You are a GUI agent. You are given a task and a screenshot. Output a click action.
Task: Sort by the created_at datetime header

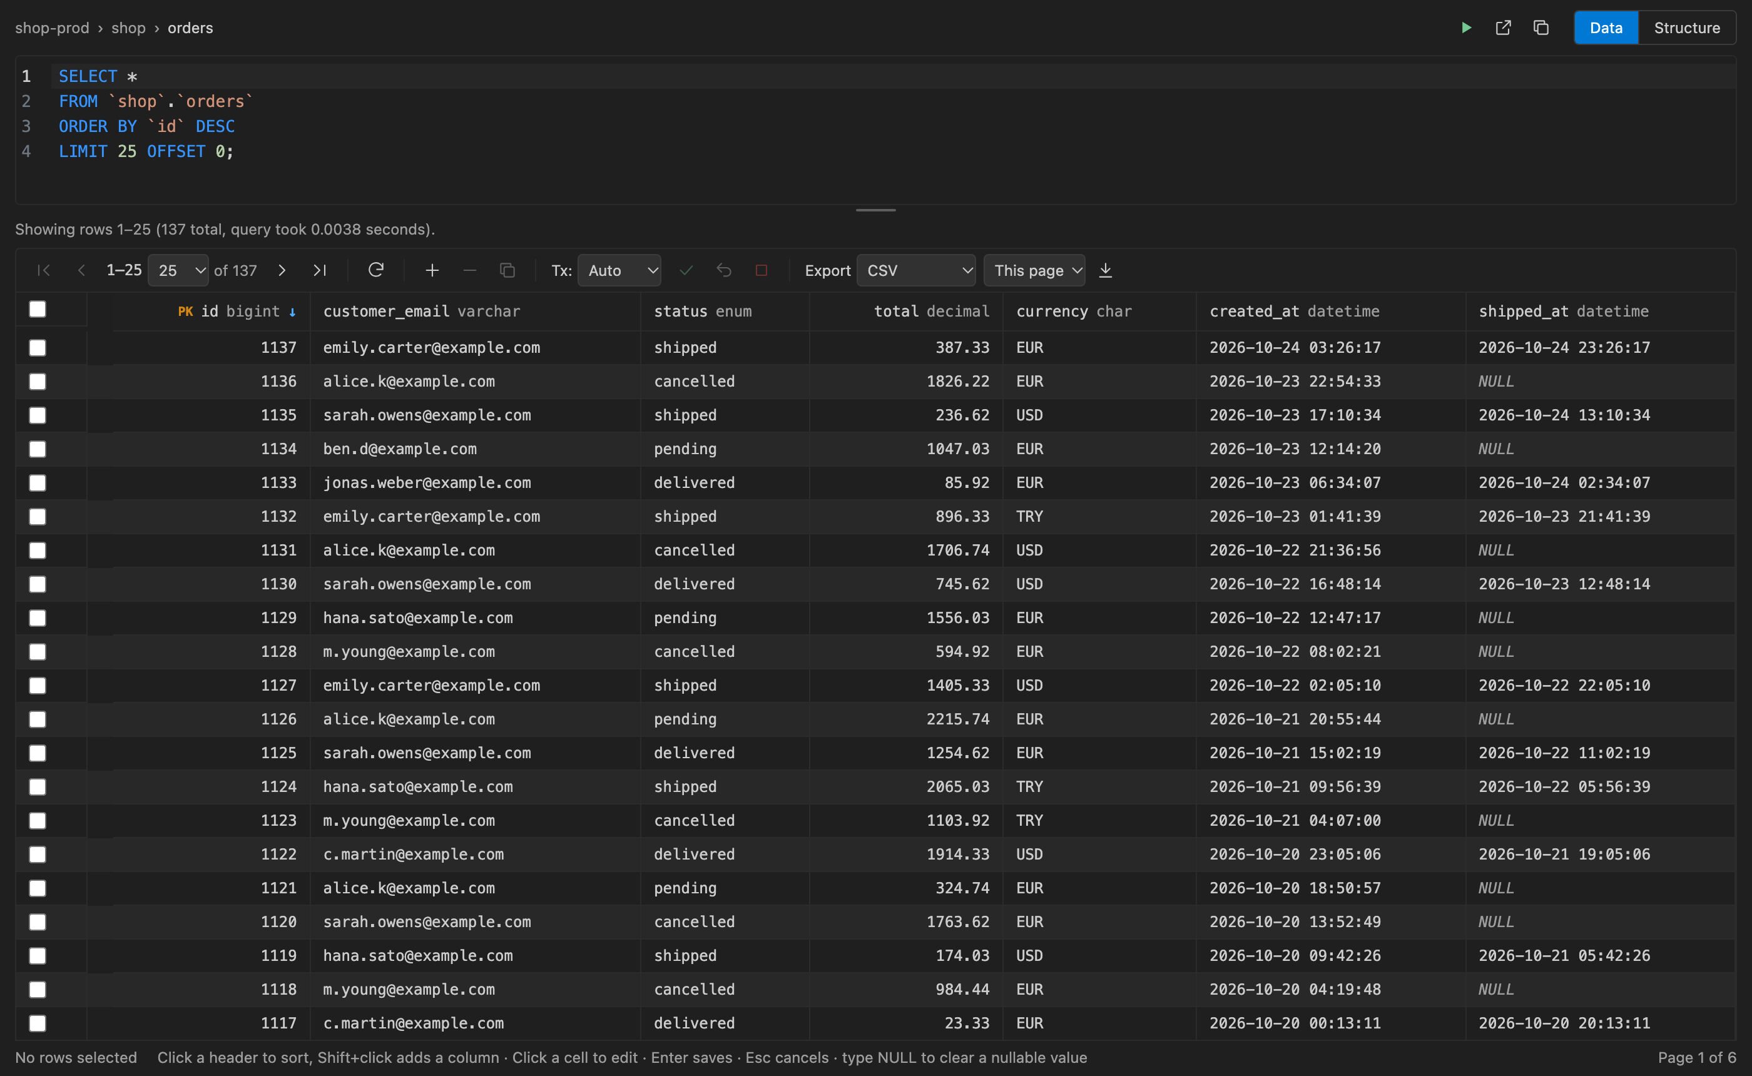click(x=1331, y=312)
